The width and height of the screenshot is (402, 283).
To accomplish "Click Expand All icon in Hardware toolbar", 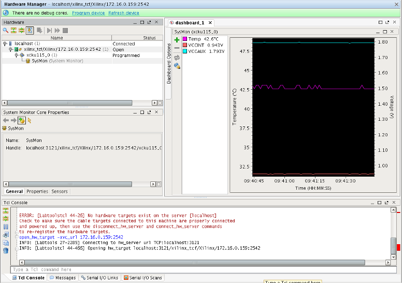I will click(x=22, y=31).
